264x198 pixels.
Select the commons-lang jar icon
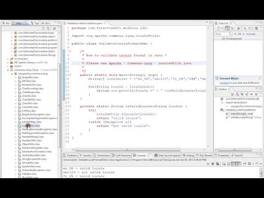pos(12,70)
